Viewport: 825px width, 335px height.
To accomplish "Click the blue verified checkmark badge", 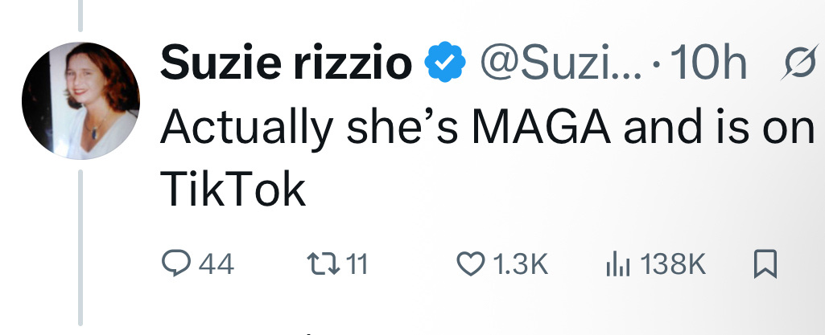I will (x=443, y=62).
